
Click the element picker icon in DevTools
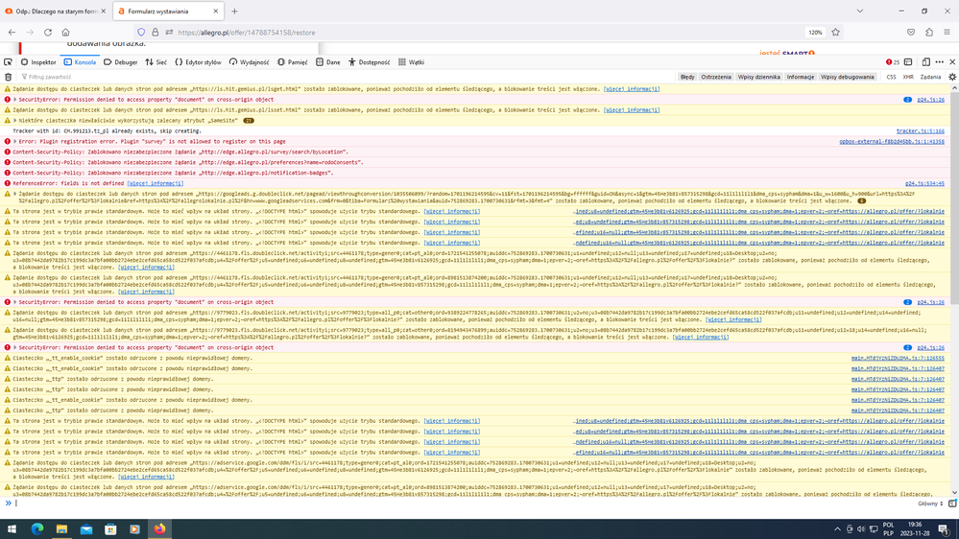tap(9, 61)
